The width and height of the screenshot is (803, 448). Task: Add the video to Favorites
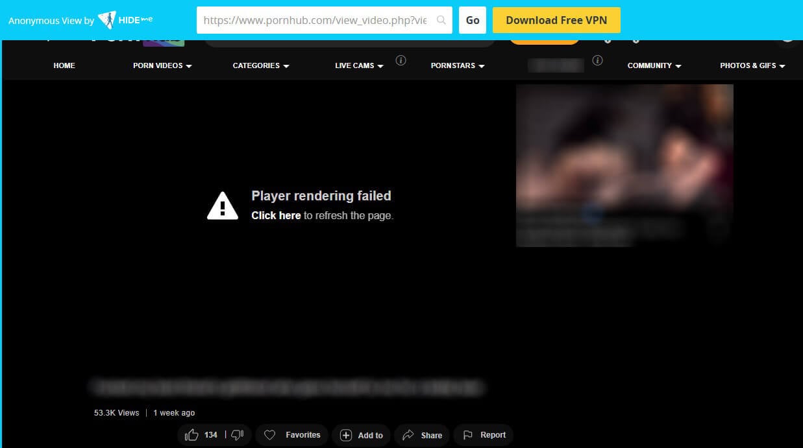292,435
